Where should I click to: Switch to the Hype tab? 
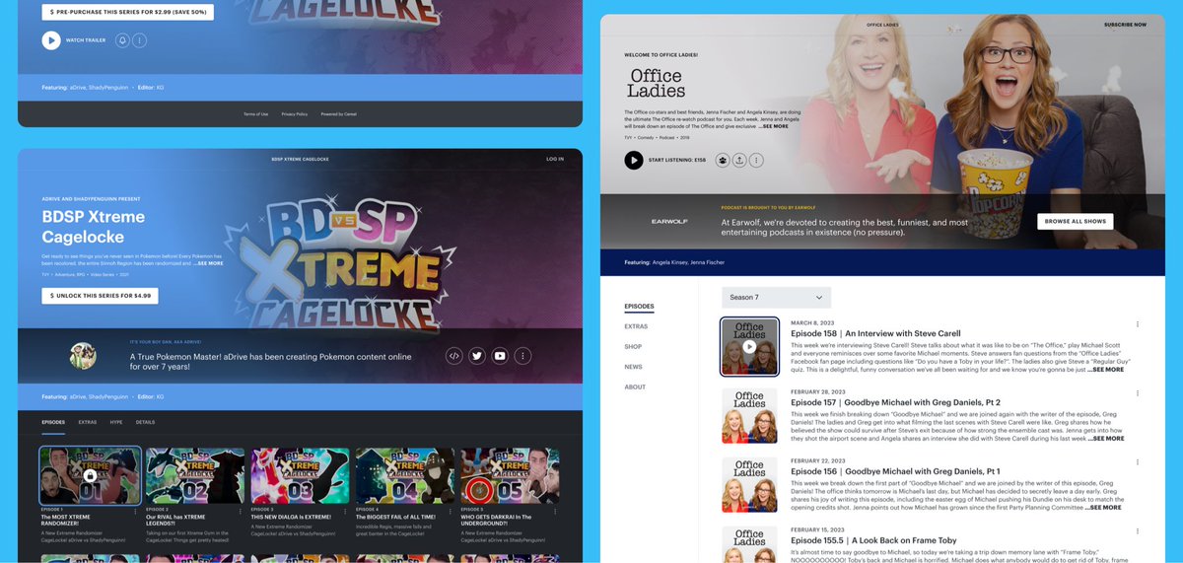coord(116,422)
